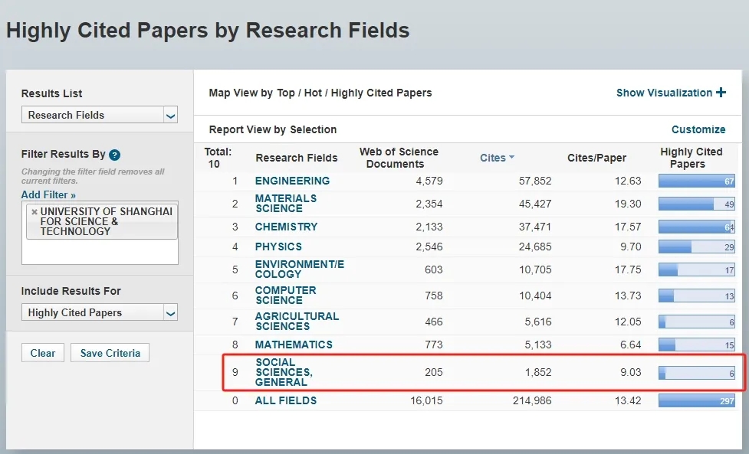Click the Save Criteria button

[x=110, y=353]
